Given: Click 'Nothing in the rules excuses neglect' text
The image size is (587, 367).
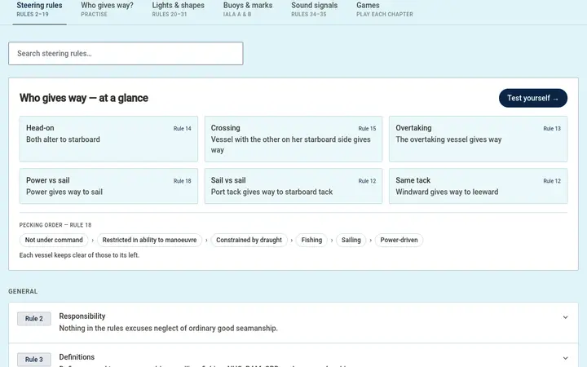Looking at the screenshot, I should 169,328.
